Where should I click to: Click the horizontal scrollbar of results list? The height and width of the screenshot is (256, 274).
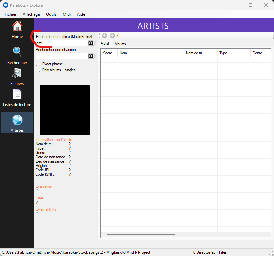(x=140, y=235)
